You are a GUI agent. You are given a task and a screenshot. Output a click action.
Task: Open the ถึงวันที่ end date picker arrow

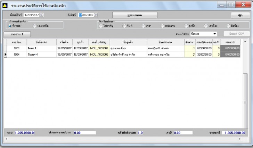point(96,15)
